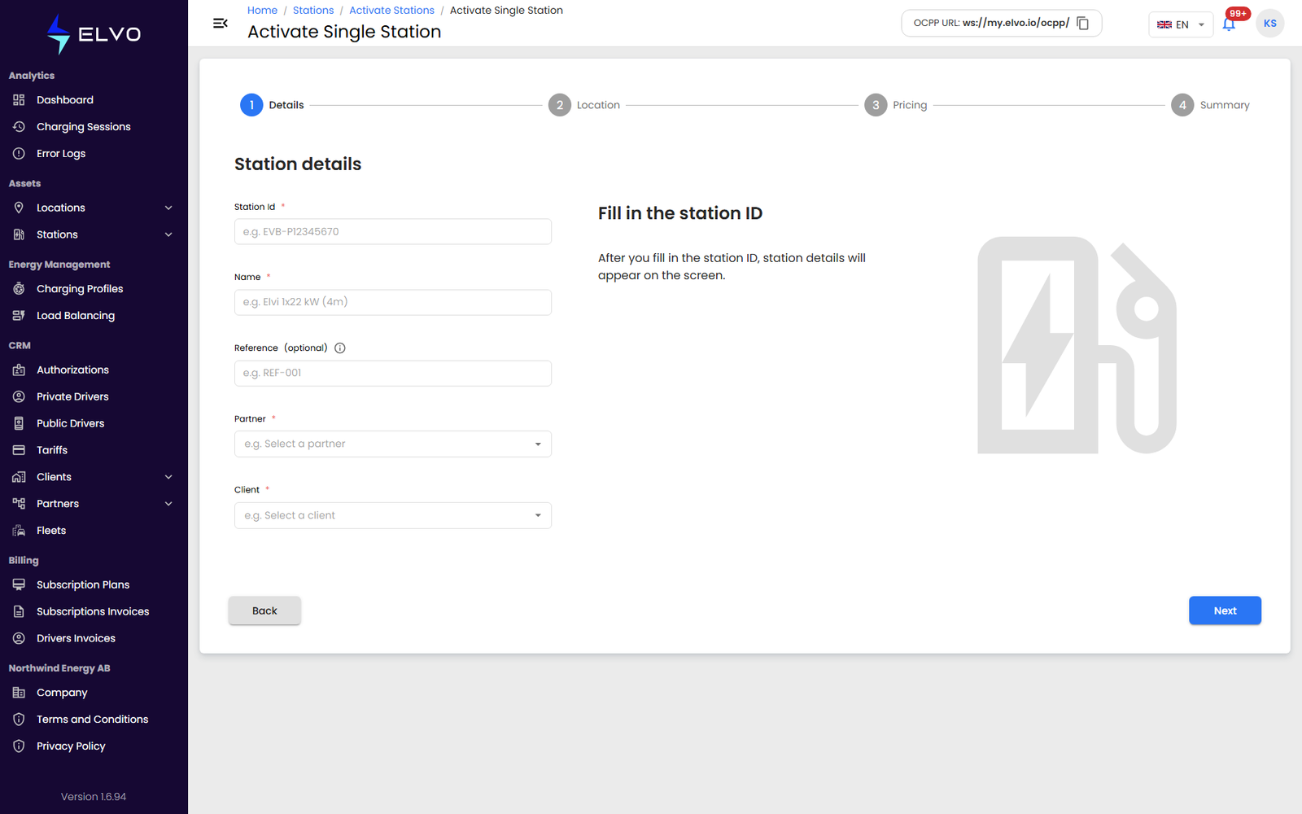Viewport: 1302px width, 814px height.
Task: Click the Version 1.6.94 text
Action: click(x=94, y=797)
